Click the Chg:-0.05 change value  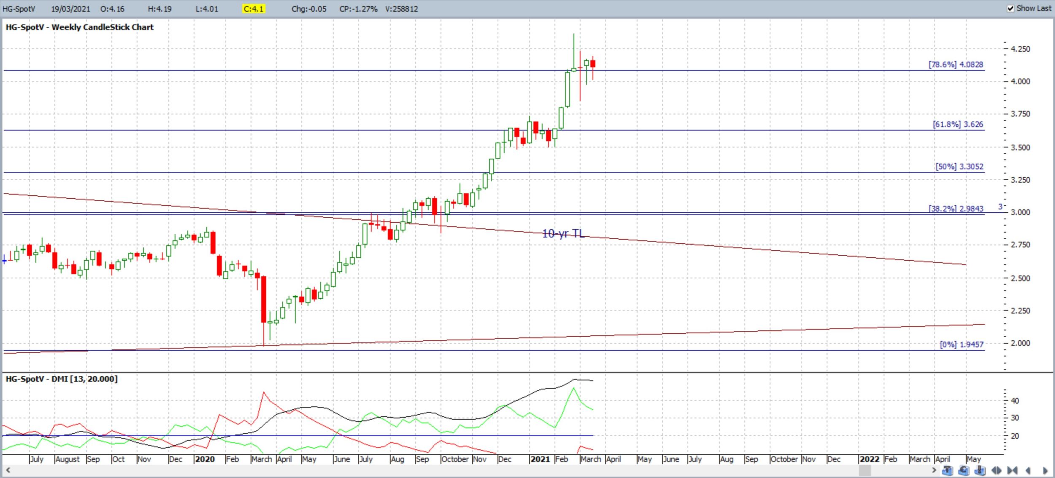tap(309, 9)
